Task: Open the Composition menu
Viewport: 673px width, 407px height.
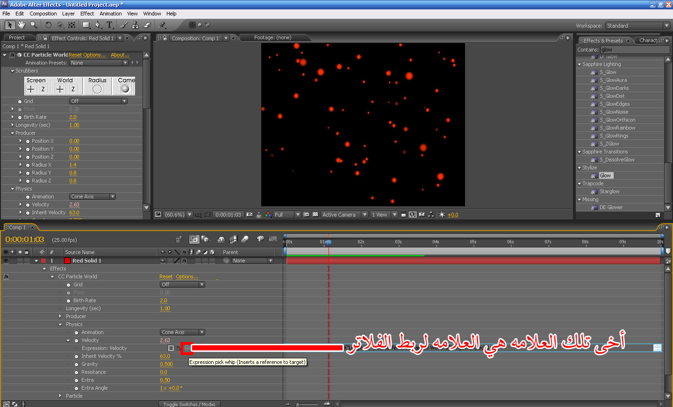Action: [x=43, y=14]
